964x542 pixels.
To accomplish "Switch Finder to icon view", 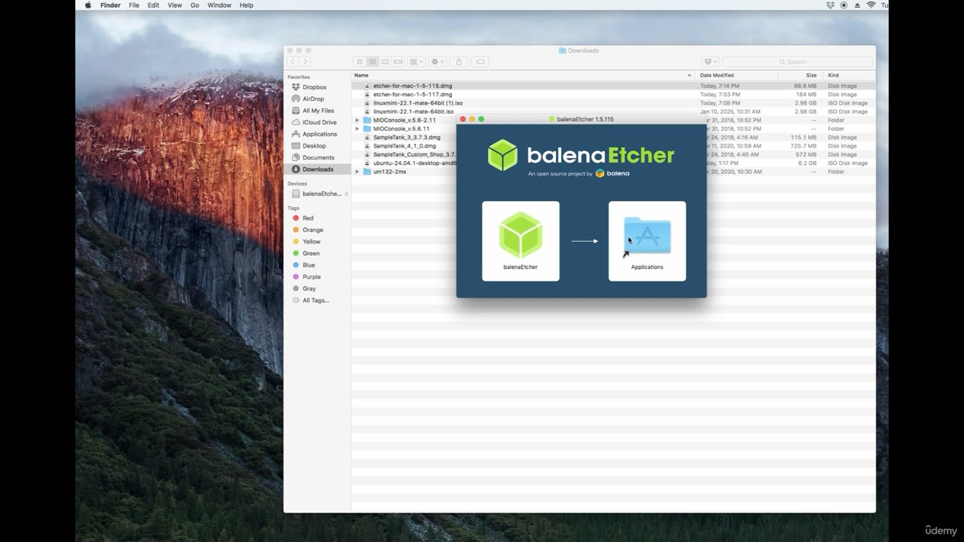I will coord(359,62).
